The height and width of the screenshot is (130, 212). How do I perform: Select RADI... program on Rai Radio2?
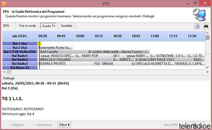pos(199,59)
